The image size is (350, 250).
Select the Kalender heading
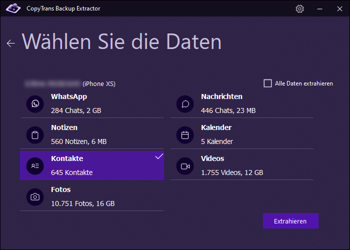[216, 127]
